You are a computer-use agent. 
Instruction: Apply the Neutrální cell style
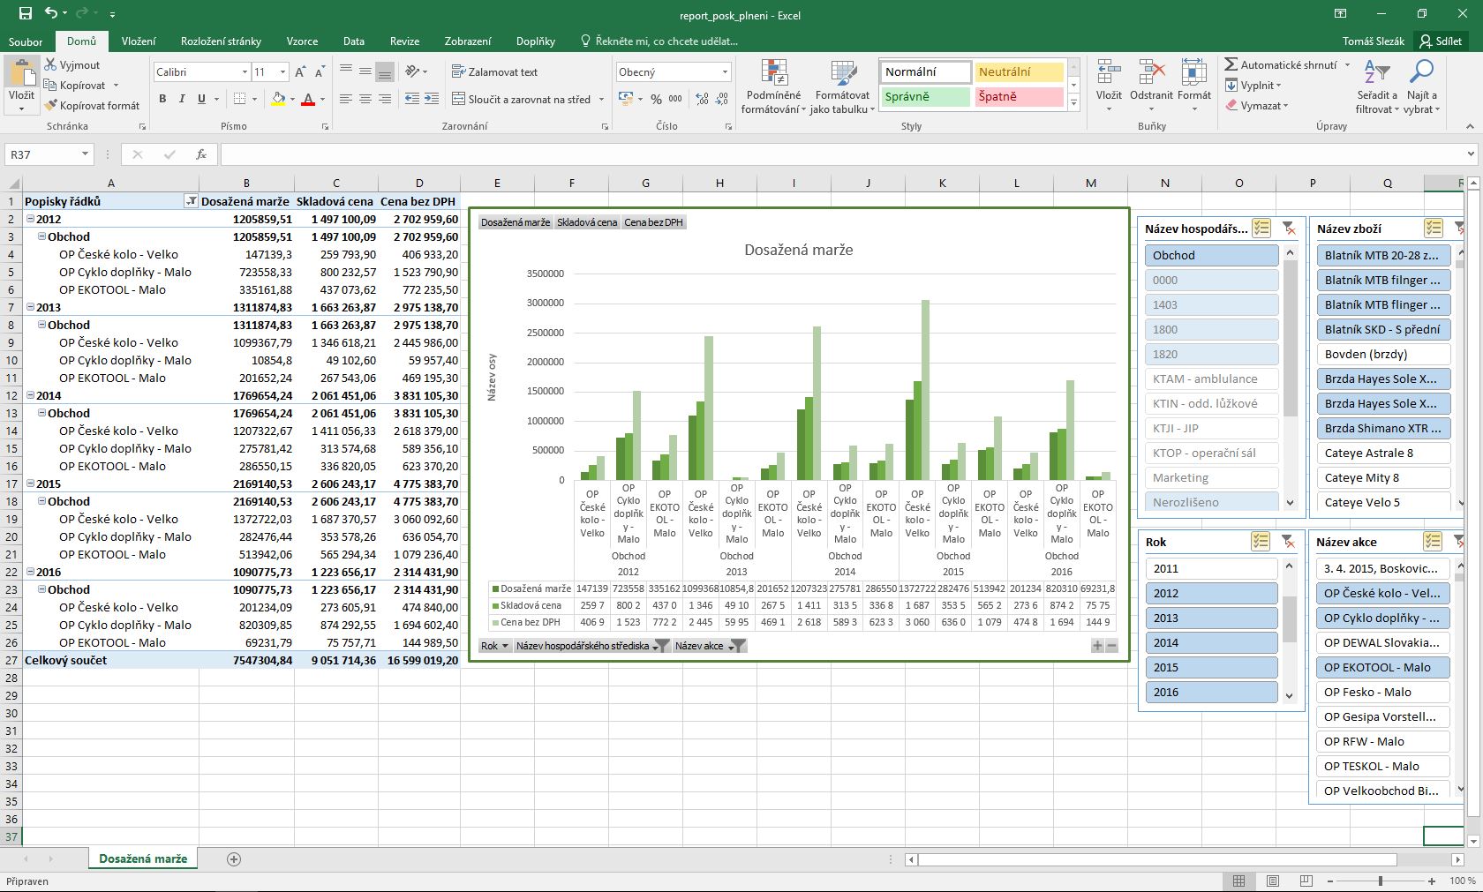(1018, 72)
